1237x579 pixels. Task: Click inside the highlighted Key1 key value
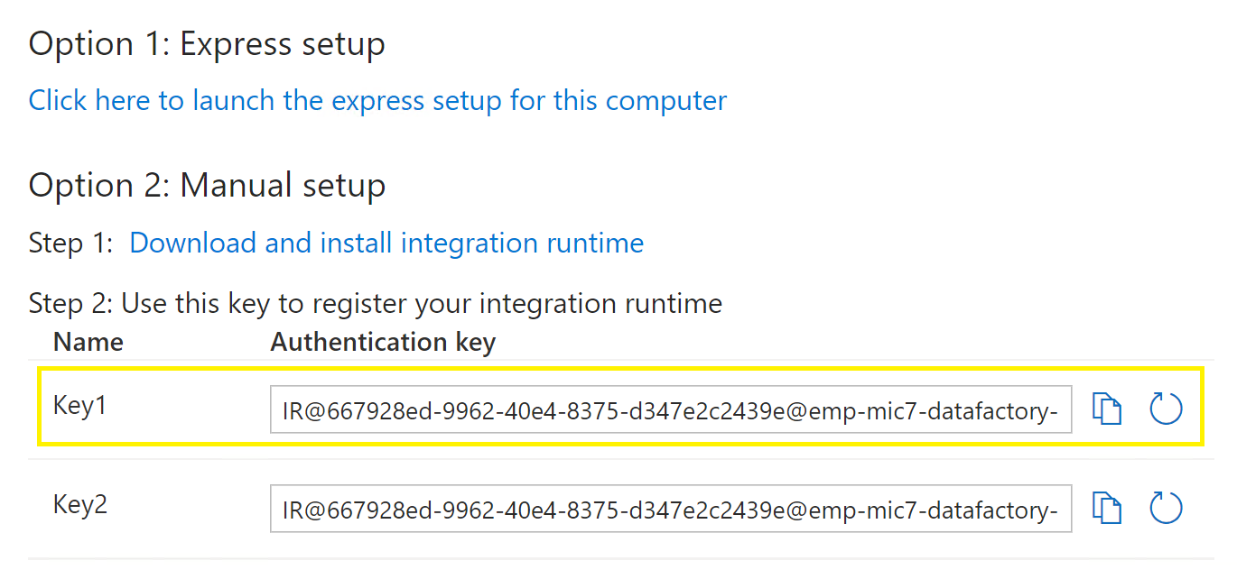point(671,410)
